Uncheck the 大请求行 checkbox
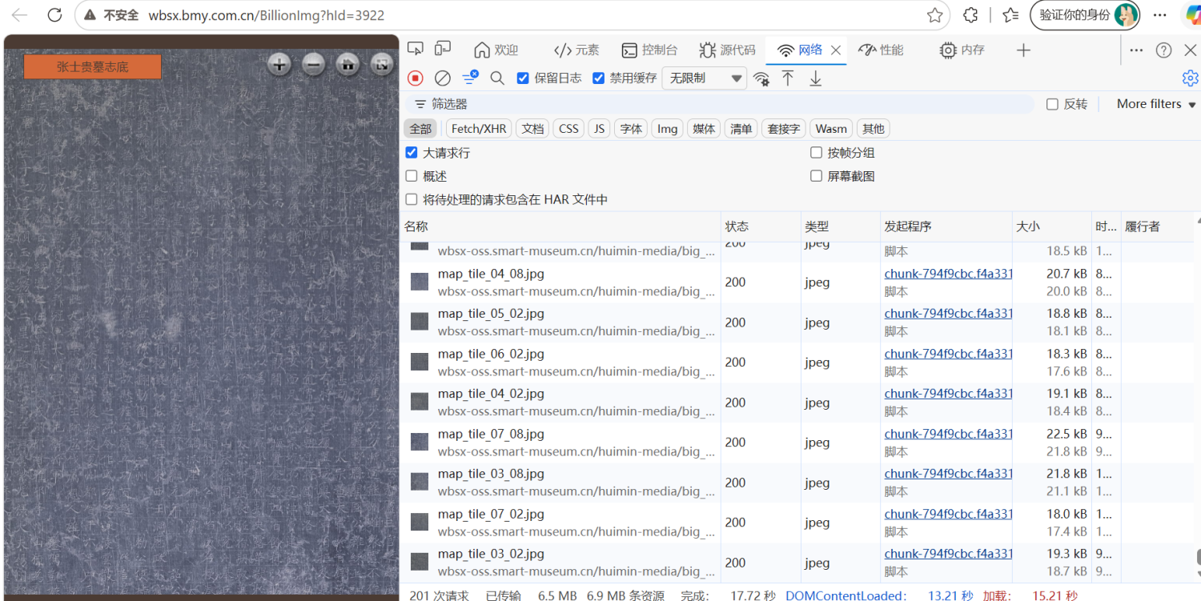1201x601 pixels. tap(412, 153)
